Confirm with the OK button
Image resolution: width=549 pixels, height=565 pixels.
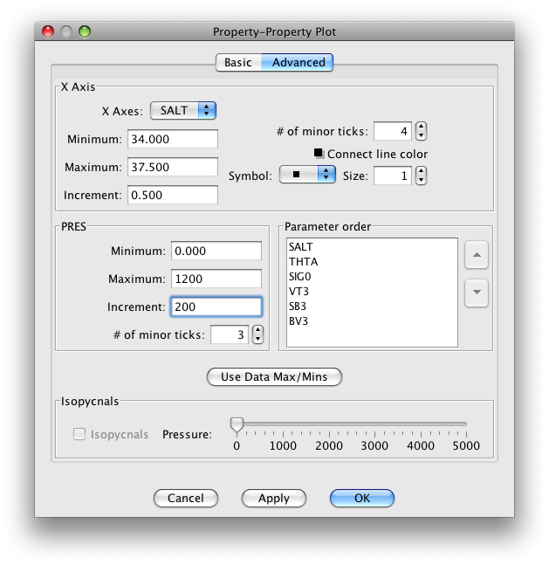pyautogui.click(x=362, y=498)
